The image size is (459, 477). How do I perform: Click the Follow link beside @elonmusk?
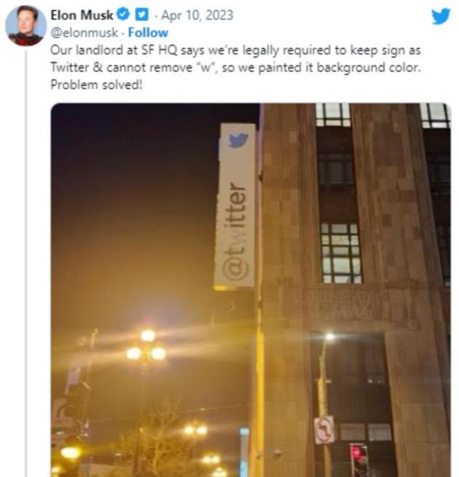tap(148, 33)
